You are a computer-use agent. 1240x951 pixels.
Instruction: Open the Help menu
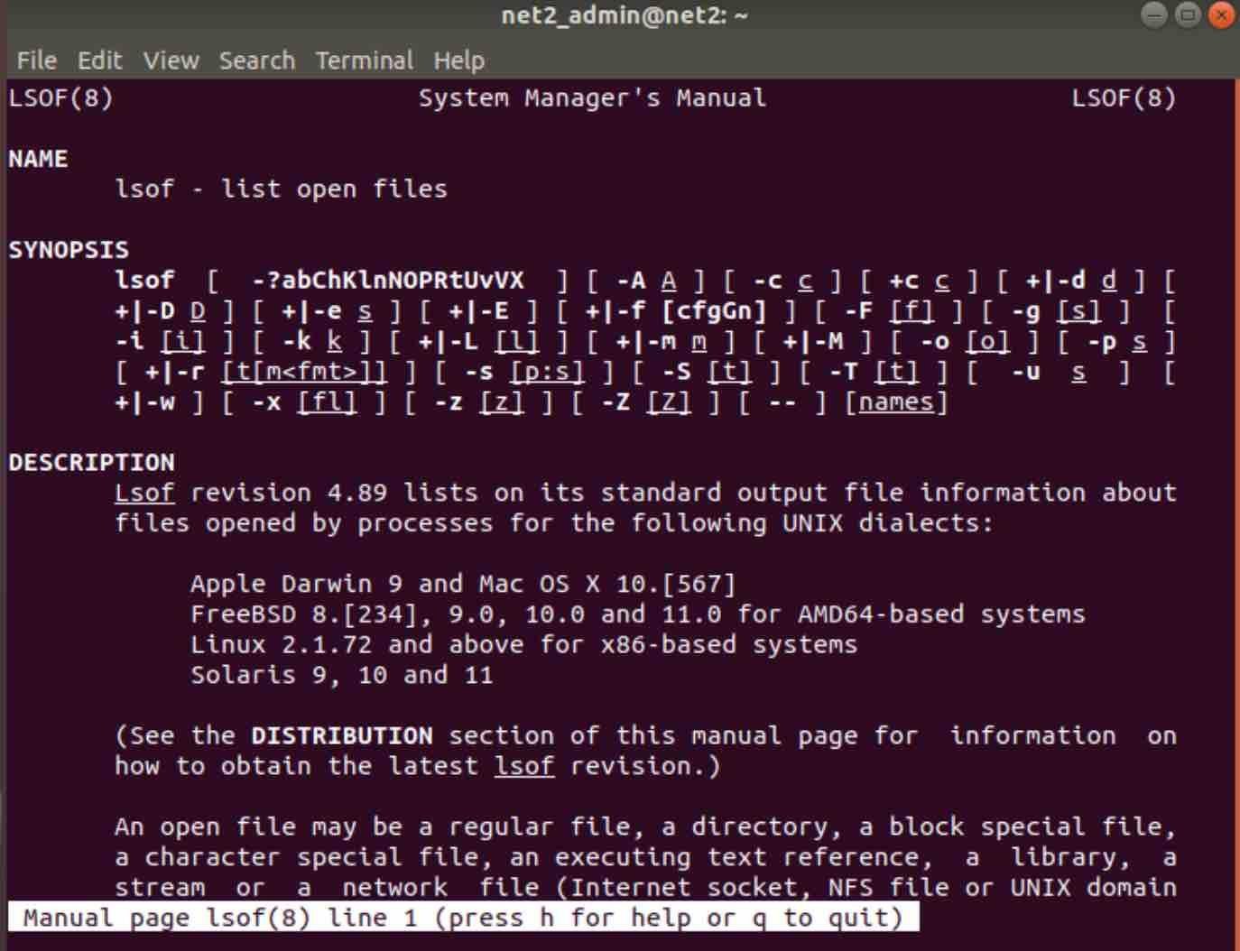pyautogui.click(x=458, y=60)
